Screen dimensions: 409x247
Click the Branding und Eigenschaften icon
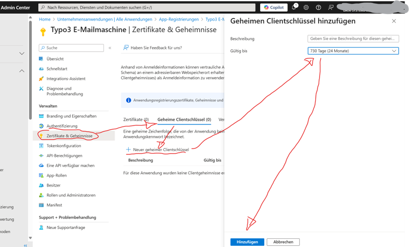41,116
